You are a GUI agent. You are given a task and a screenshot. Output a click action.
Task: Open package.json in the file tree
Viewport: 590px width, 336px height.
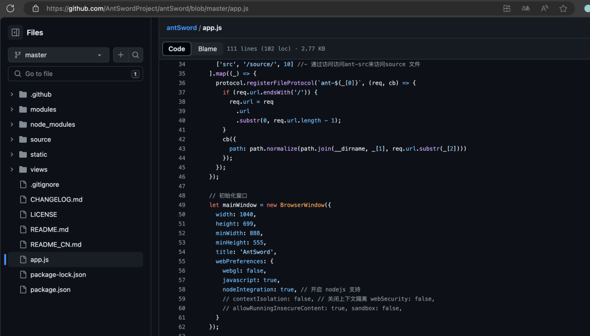click(x=50, y=290)
